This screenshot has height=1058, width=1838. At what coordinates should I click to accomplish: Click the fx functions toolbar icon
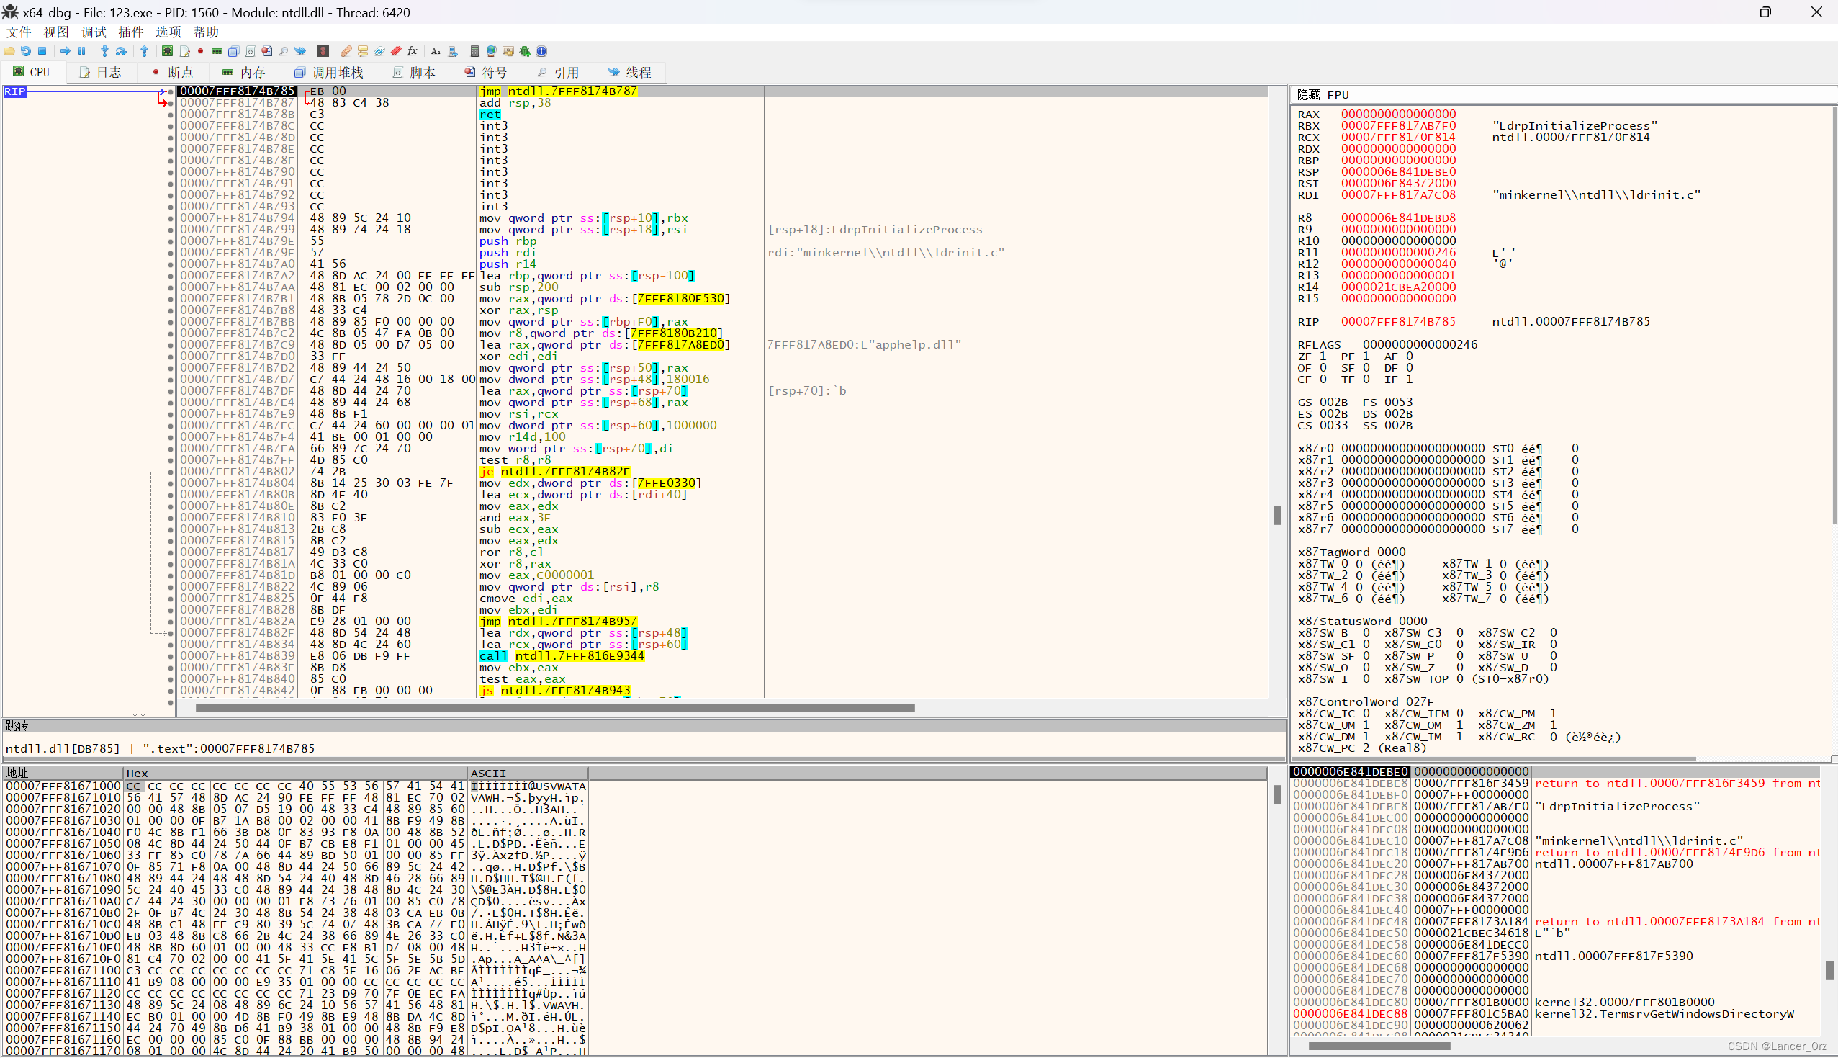tap(412, 52)
